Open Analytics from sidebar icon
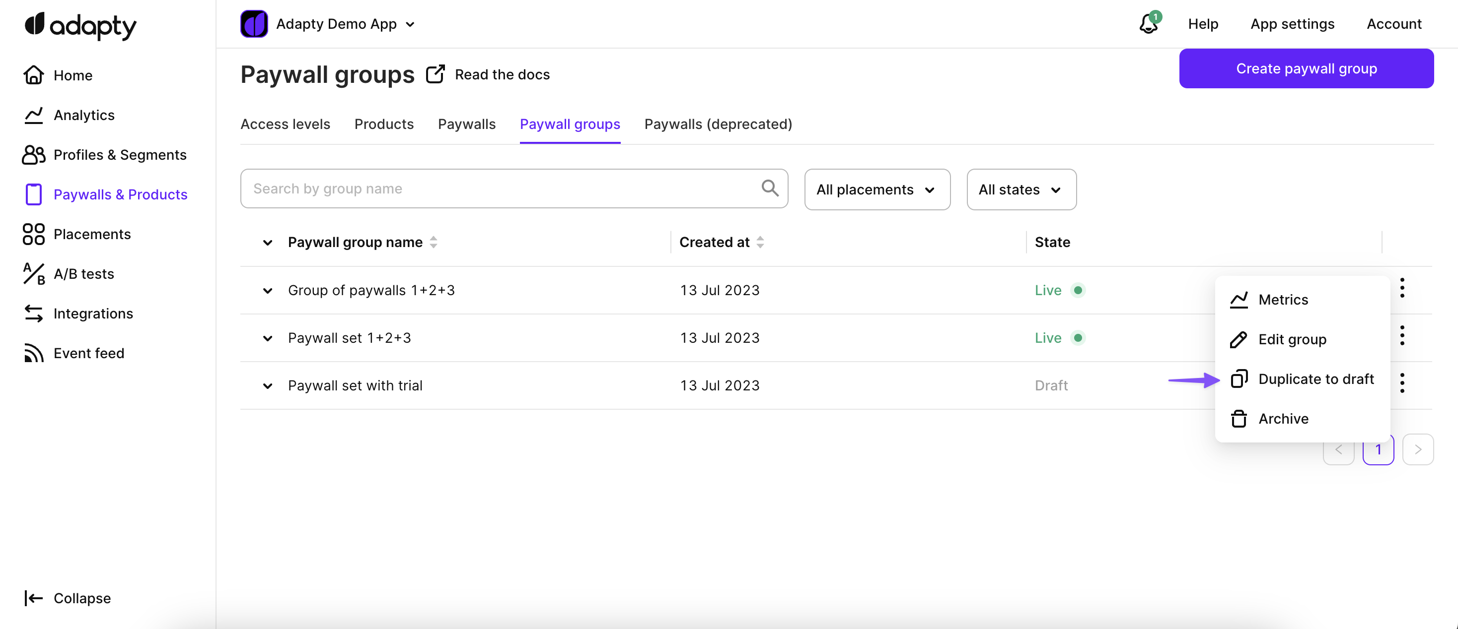This screenshot has width=1458, height=629. pos(33,115)
